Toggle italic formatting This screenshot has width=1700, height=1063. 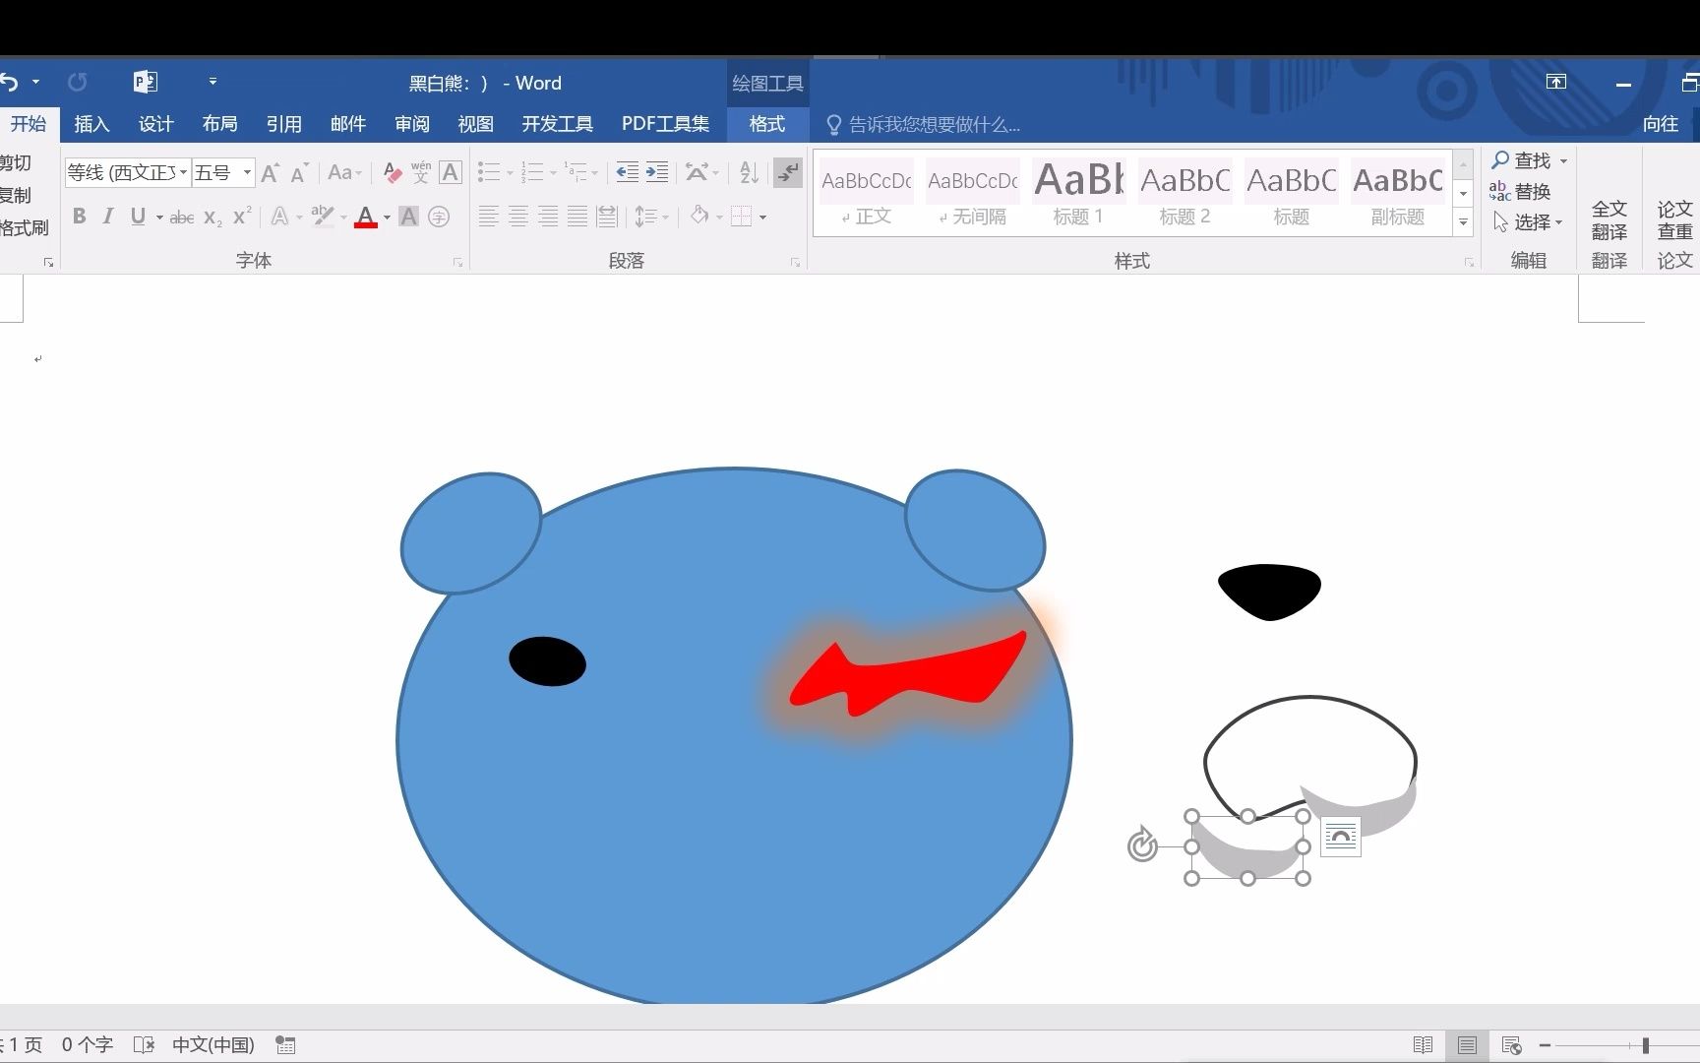pos(108,217)
